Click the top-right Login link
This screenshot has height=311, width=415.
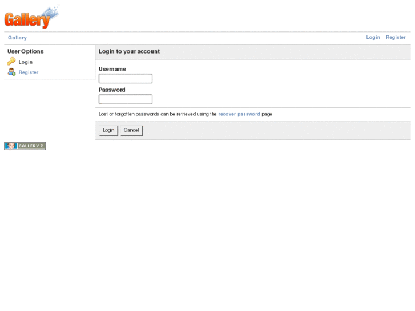click(x=373, y=38)
